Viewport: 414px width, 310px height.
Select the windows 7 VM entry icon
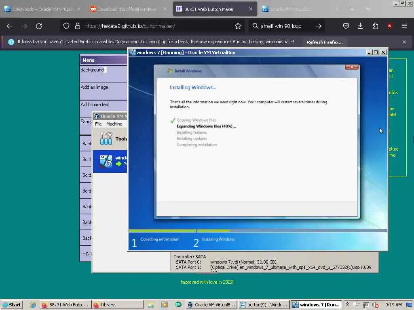click(x=106, y=161)
